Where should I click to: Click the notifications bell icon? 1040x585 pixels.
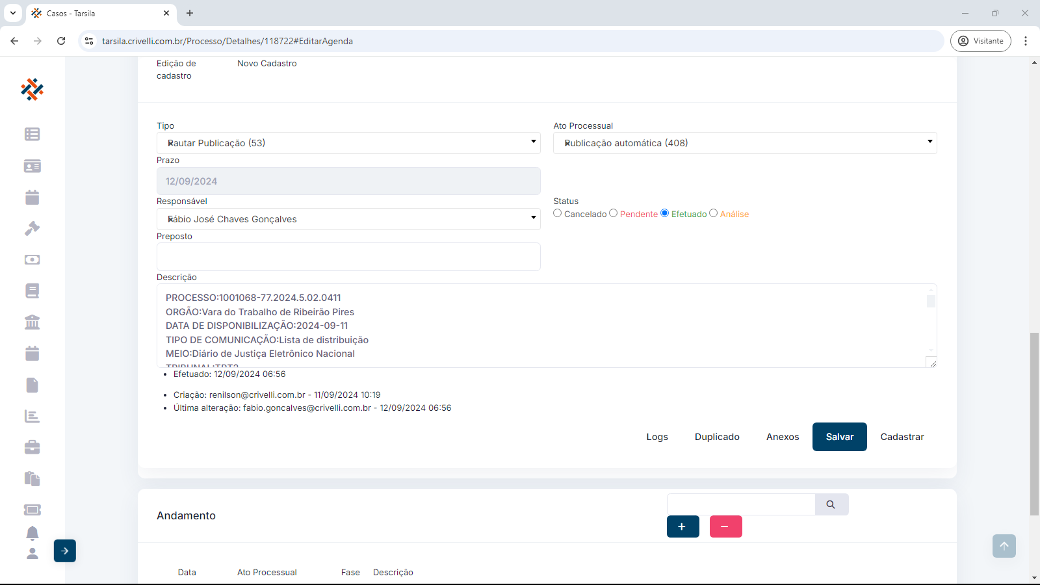(32, 533)
